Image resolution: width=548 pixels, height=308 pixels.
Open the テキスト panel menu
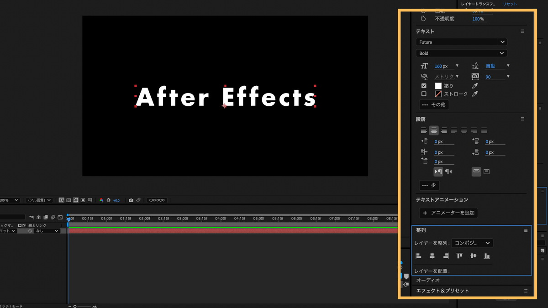point(522,31)
